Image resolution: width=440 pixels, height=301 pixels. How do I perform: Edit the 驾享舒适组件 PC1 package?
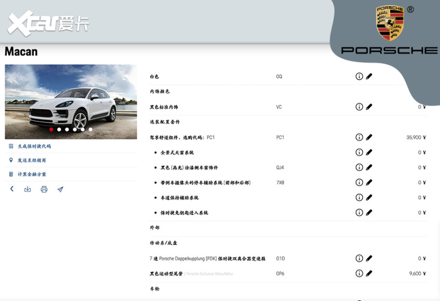(369, 137)
